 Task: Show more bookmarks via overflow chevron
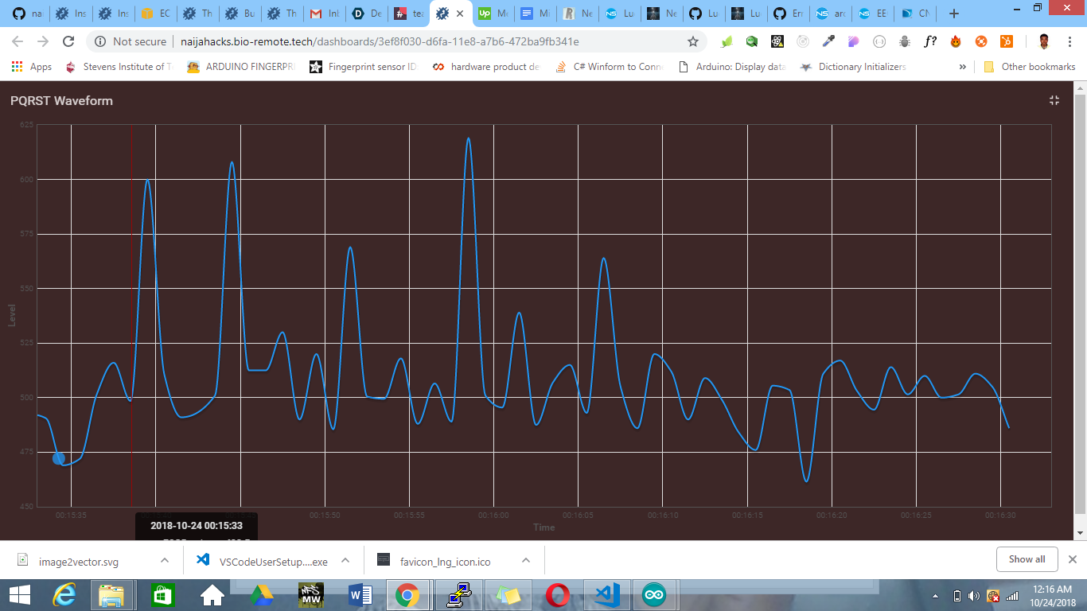tap(963, 67)
